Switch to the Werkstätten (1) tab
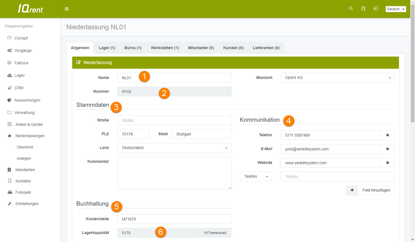The width and height of the screenshot is (415, 242). point(165,48)
